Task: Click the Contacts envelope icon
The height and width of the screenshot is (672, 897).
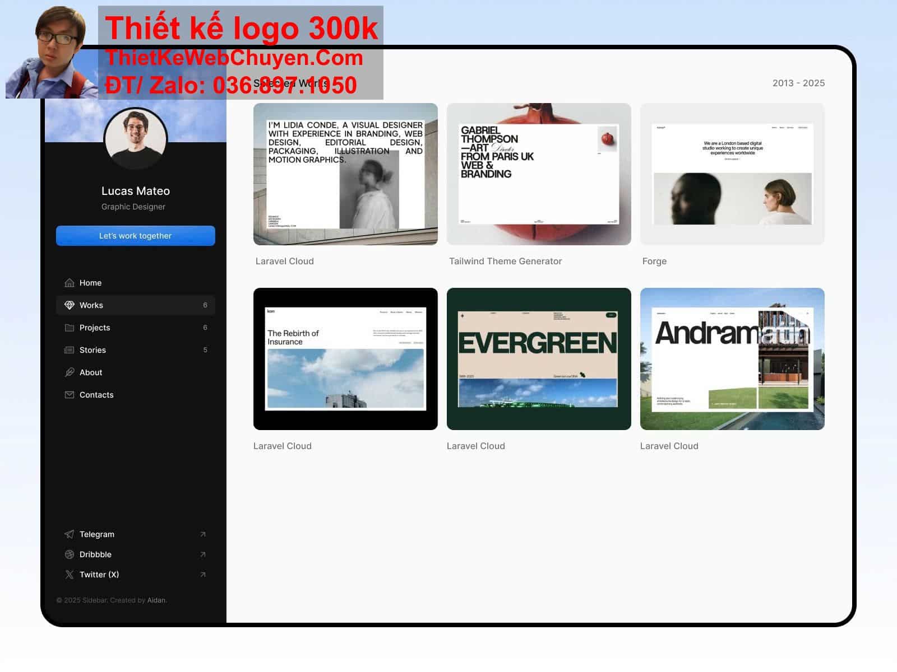Action: [x=70, y=395]
